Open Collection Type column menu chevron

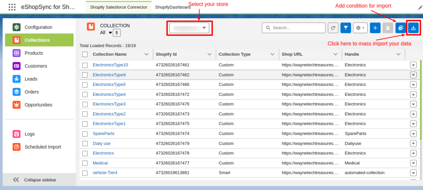[273, 54]
